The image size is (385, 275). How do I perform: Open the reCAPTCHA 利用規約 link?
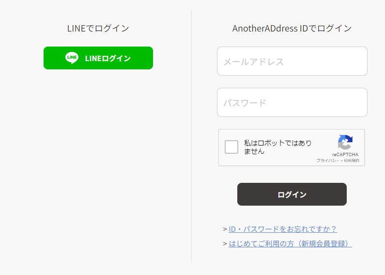point(352,161)
